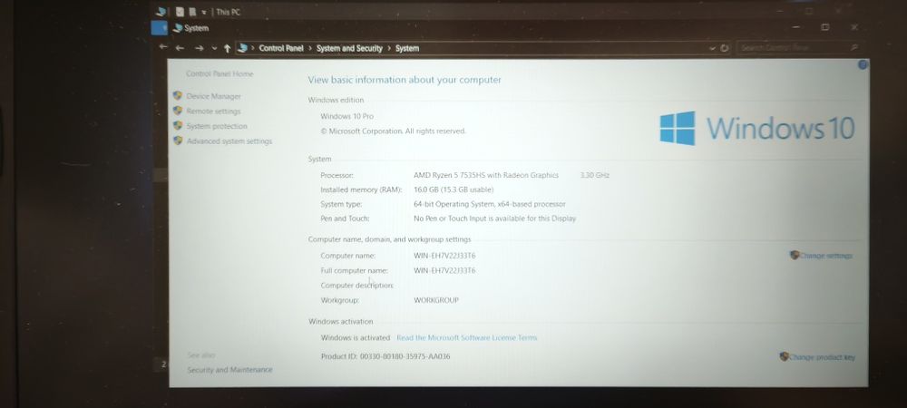This screenshot has height=408, width=907.
Task: Select the computer name WIN-EH7V22J33T6
Action: [444, 256]
